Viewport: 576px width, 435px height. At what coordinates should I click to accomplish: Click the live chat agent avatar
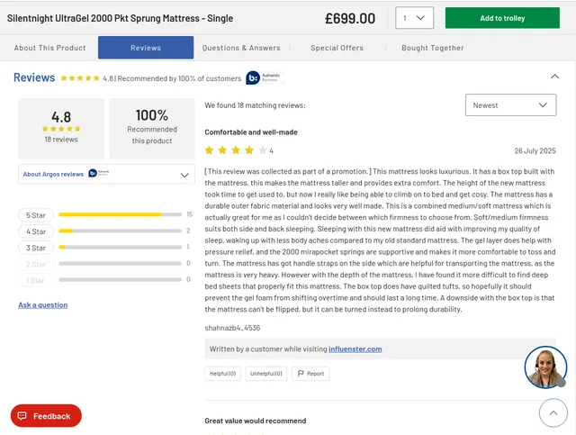[545, 367]
